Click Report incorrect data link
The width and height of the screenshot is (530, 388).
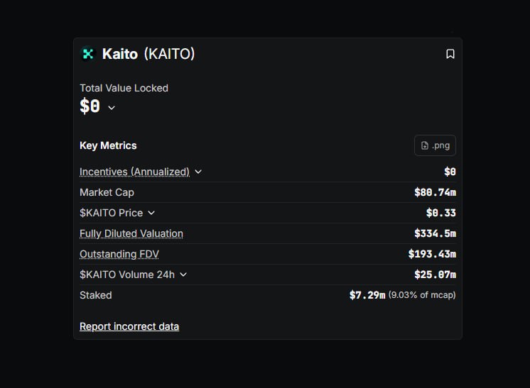129,326
